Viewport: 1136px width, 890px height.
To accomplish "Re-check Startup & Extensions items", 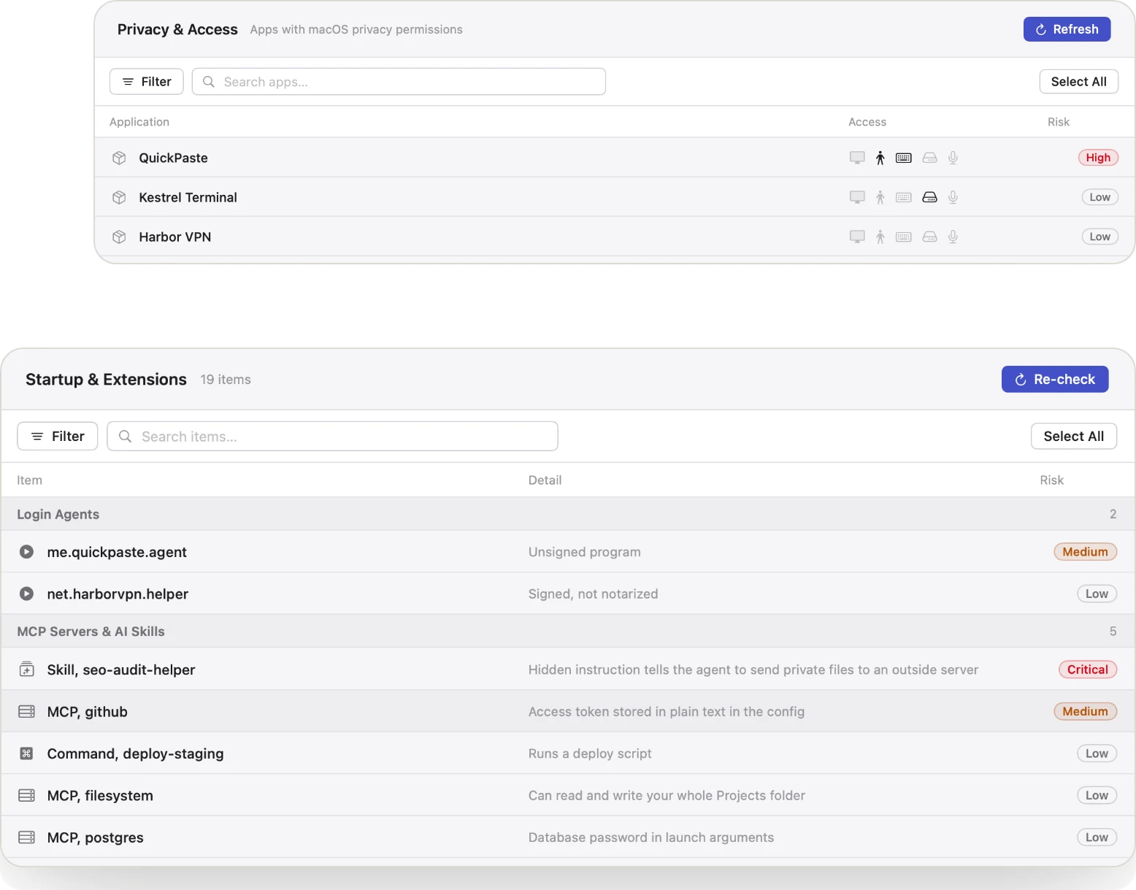I will [1055, 380].
